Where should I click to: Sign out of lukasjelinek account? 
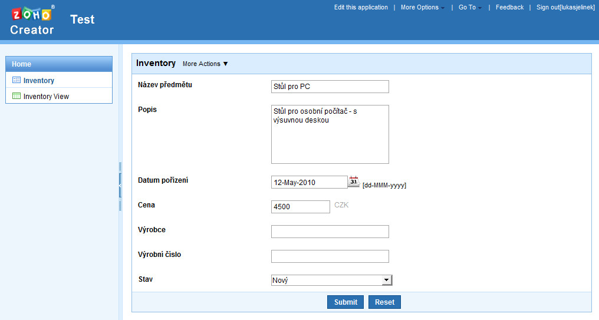coord(565,8)
